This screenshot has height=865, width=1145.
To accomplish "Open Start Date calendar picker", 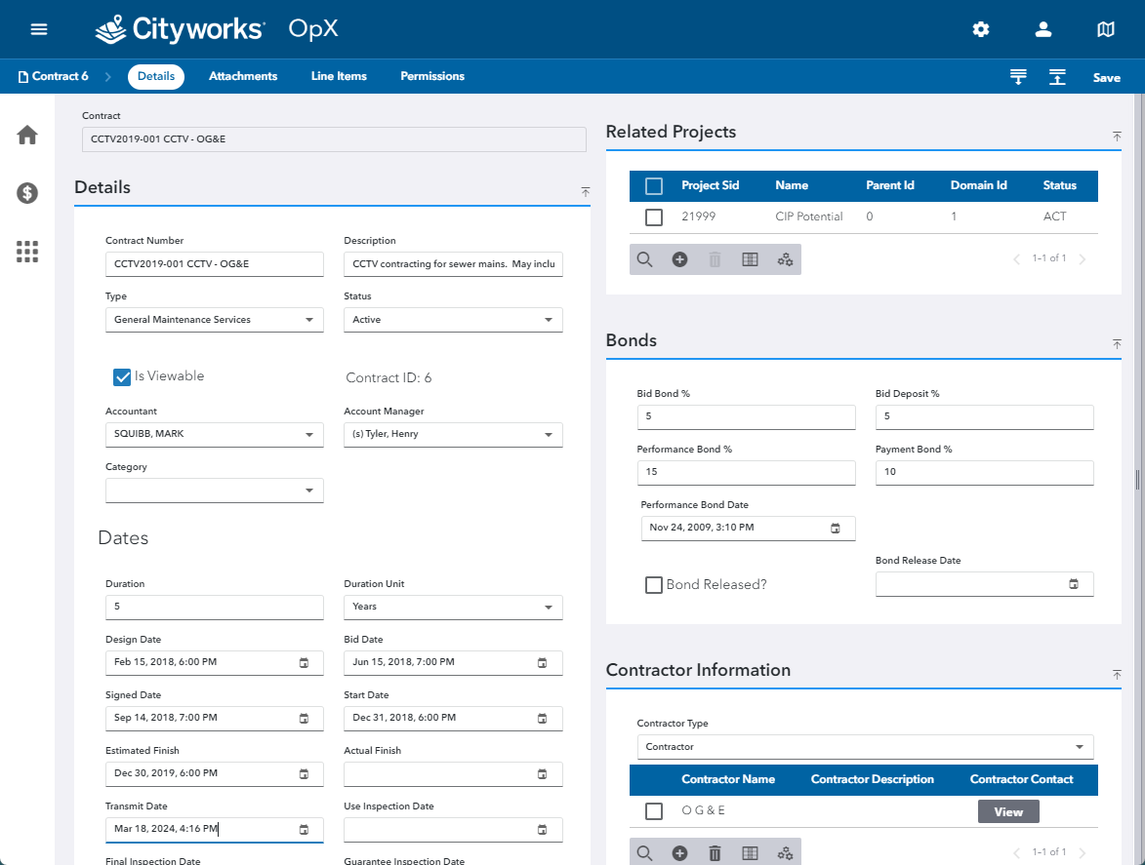I will coord(542,719).
